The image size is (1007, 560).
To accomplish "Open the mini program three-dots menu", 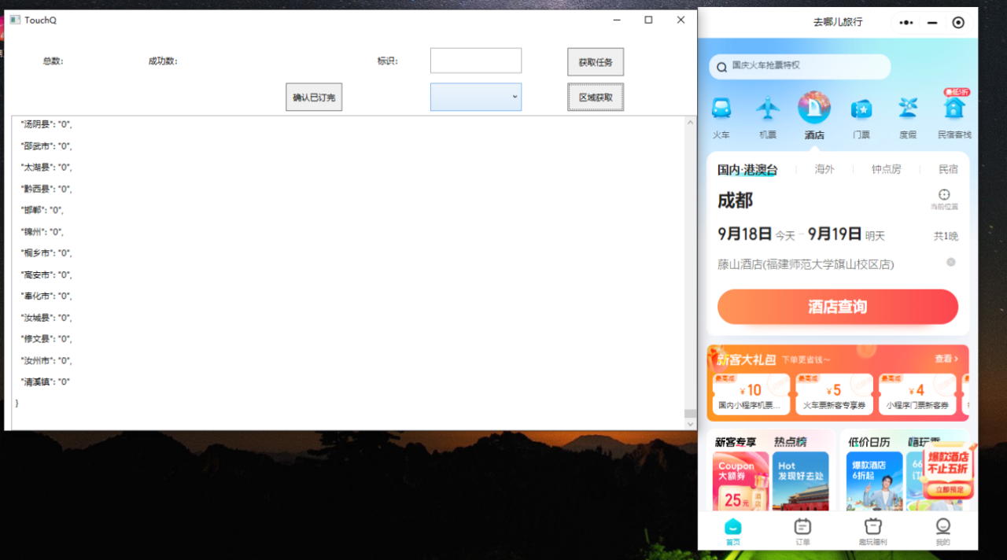I will click(x=907, y=22).
